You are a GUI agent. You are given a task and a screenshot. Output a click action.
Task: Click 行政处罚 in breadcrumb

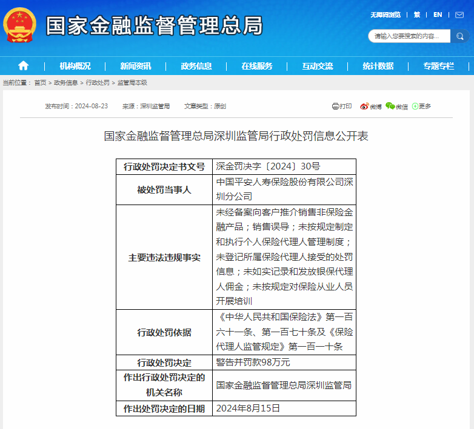[98, 83]
